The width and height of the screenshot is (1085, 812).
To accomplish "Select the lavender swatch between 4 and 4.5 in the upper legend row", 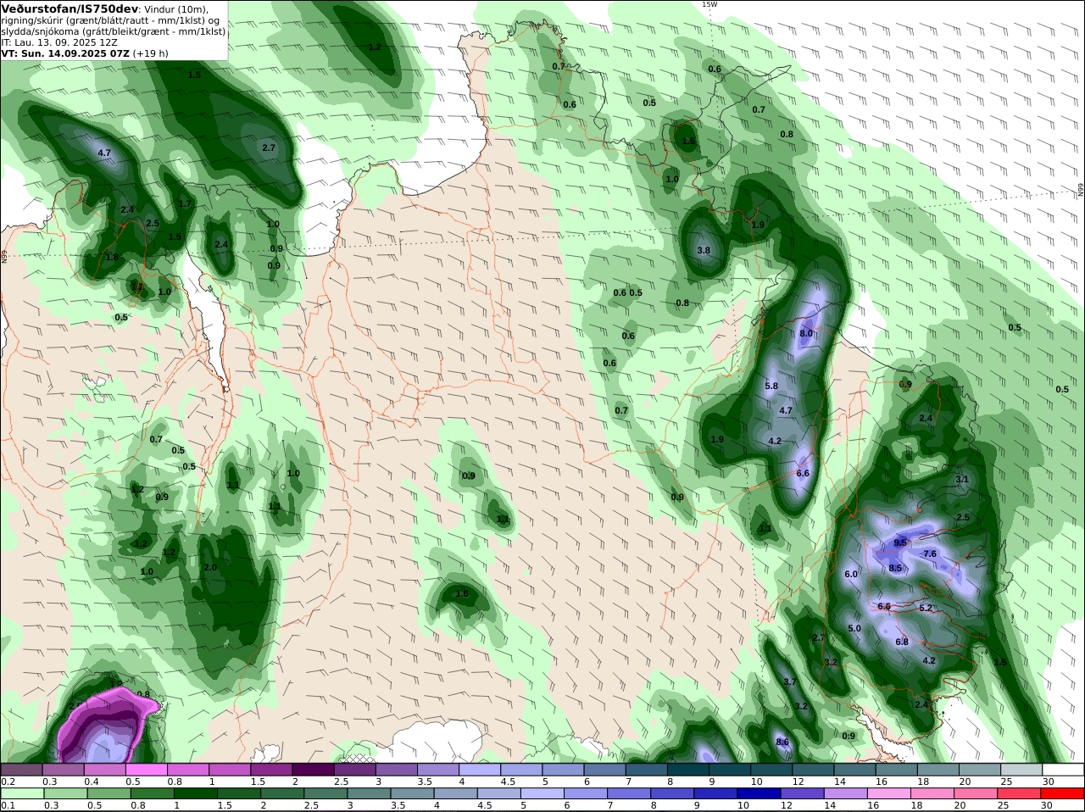I will click(480, 770).
